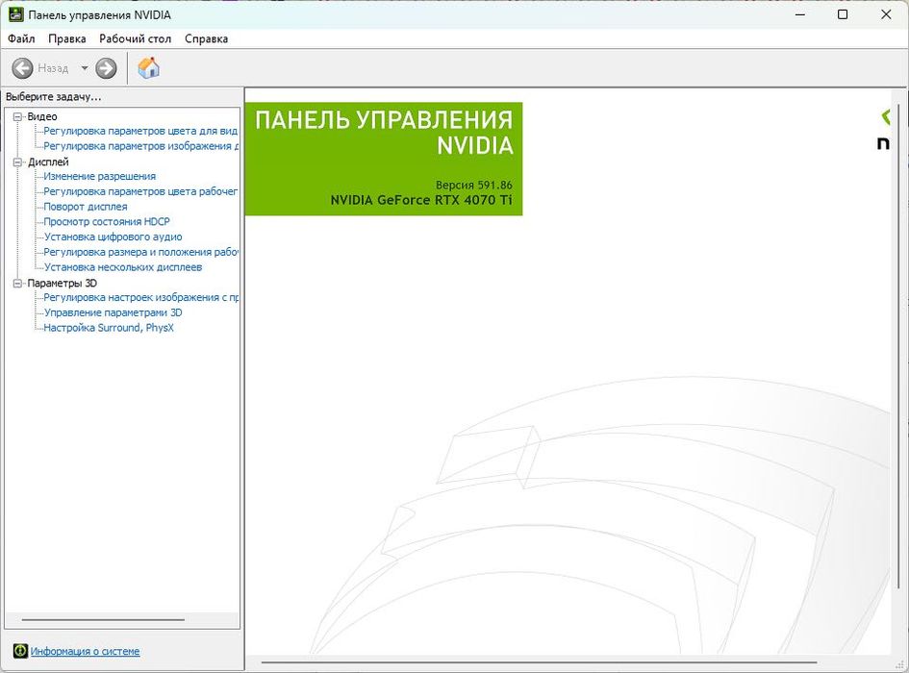Close the NVIDIA control panel window
This screenshot has height=673, width=909.
click(x=886, y=14)
